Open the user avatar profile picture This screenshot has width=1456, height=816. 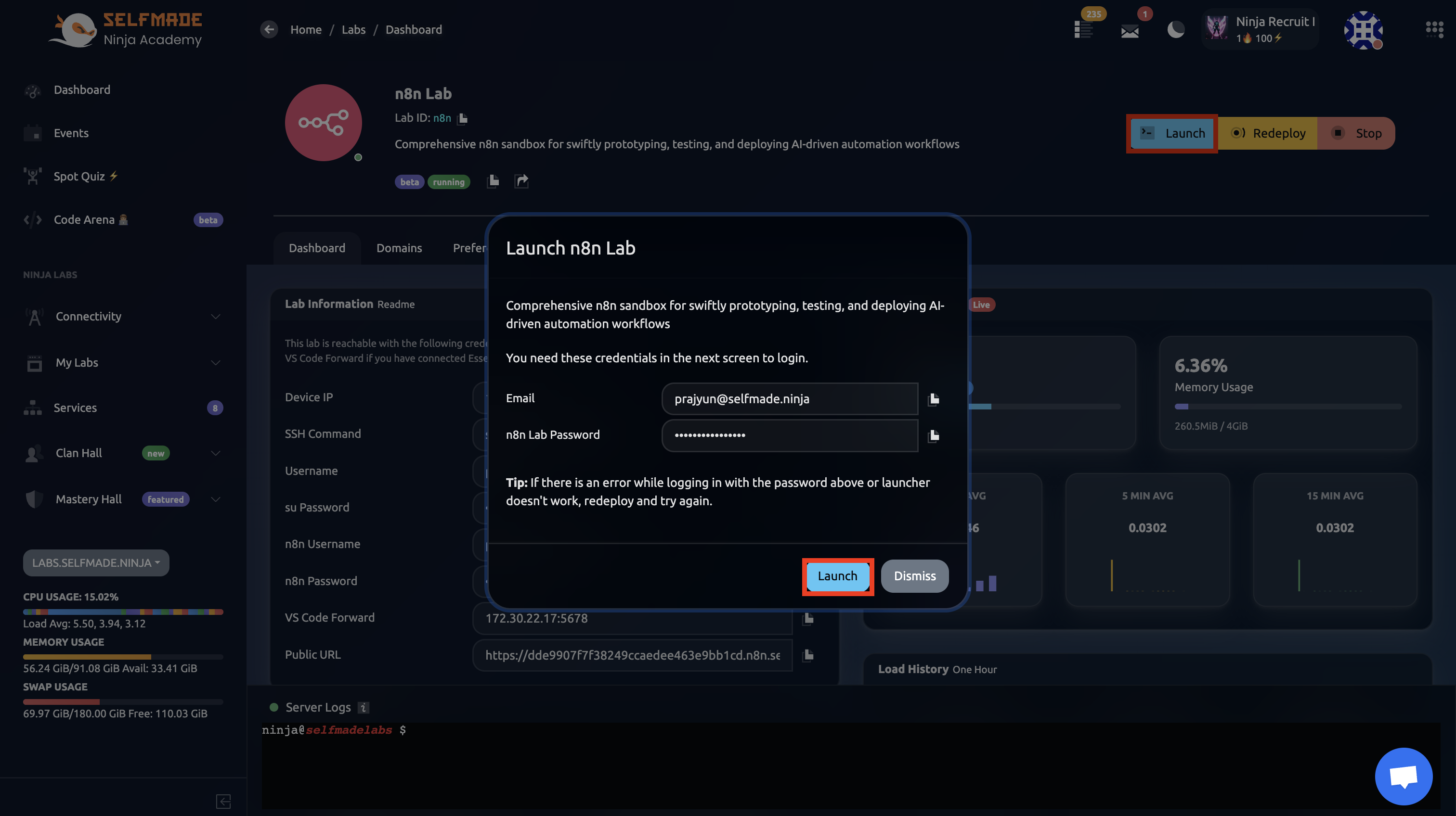(1363, 30)
